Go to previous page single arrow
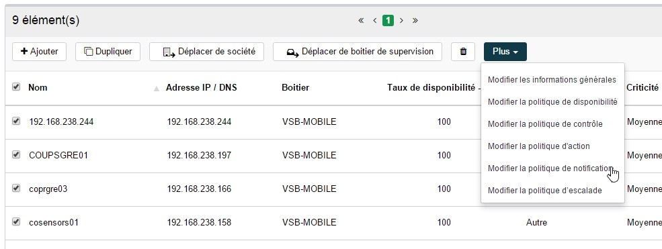 pos(374,20)
